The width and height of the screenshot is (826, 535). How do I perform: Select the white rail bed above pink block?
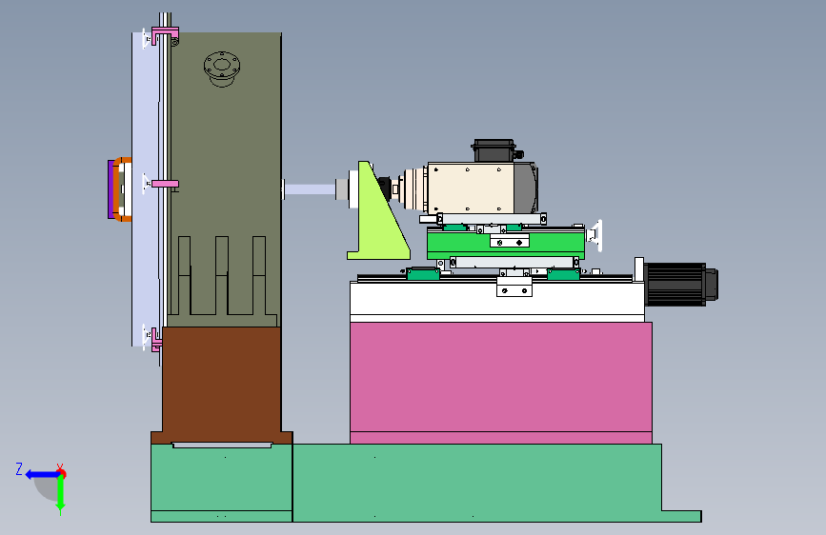pyautogui.click(x=497, y=300)
